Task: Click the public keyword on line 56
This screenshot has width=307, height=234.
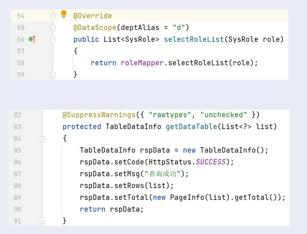Action: pyautogui.click(x=86, y=39)
